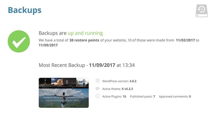Click '38 restore points' text
This screenshot has width=210, height=121.
point(84,40)
